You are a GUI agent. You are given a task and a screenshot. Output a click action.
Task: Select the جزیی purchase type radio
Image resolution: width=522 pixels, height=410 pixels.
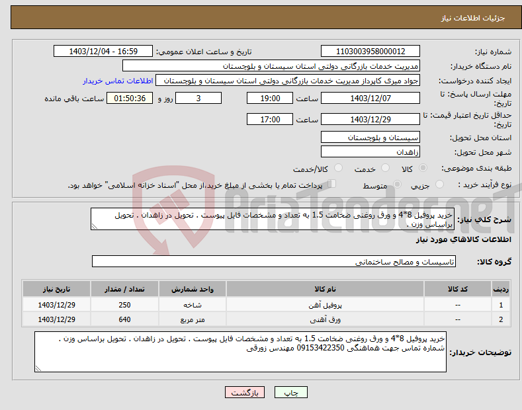(x=439, y=184)
